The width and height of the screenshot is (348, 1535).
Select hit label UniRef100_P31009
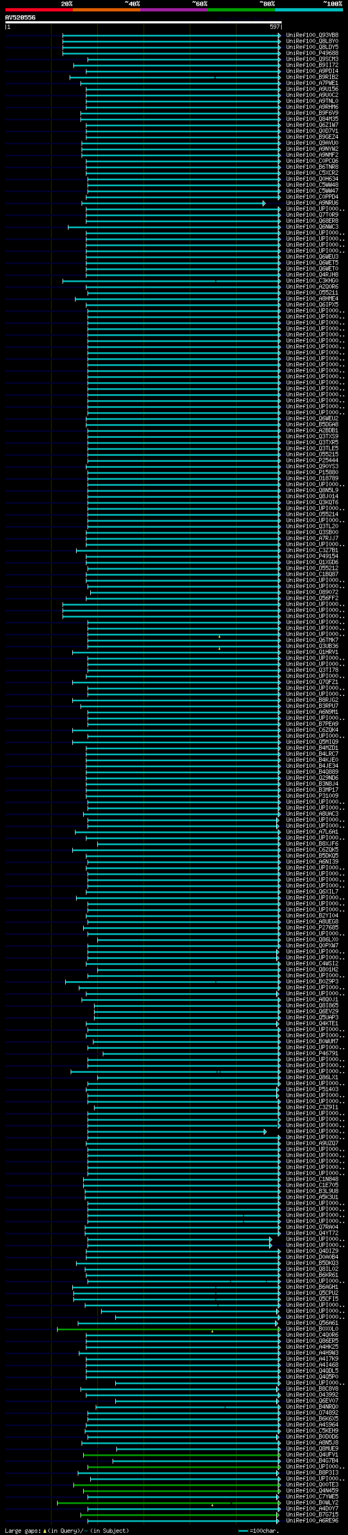(x=312, y=796)
